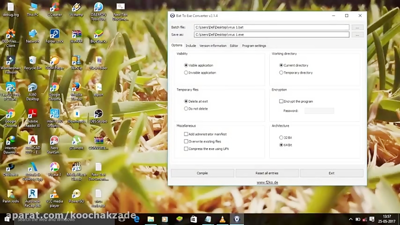Open the taskbar clock showing 13:57
400x225 pixels.
[387, 219]
